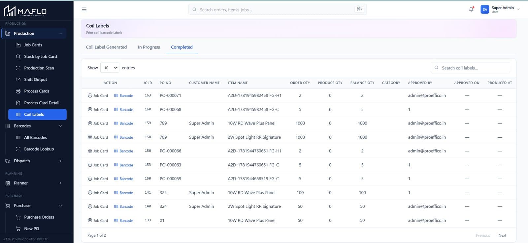
Task: Click the barcode icon for JC 160
Action: click(x=116, y=109)
